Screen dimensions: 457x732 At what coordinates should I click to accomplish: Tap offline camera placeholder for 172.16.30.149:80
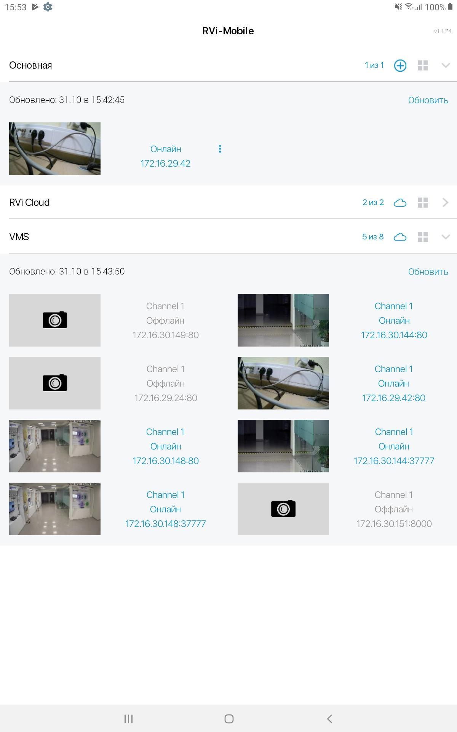(x=55, y=320)
